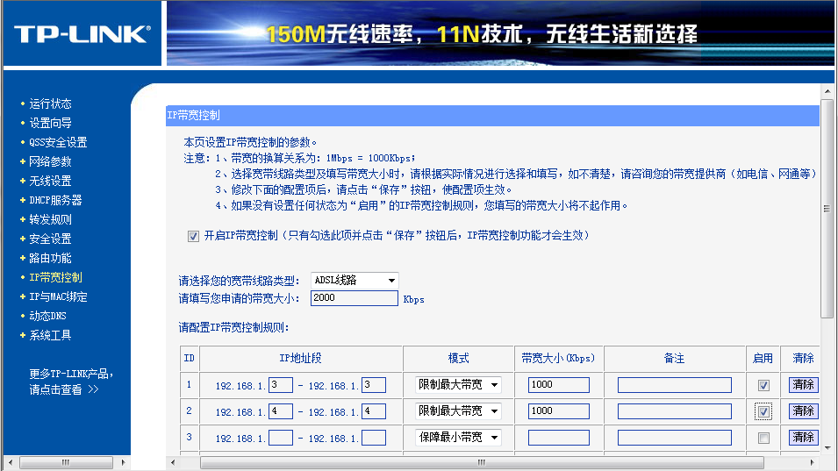The image size is (838, 471).
Task: Click the IP地址段 column header
Action: click(x=300, y=359)
